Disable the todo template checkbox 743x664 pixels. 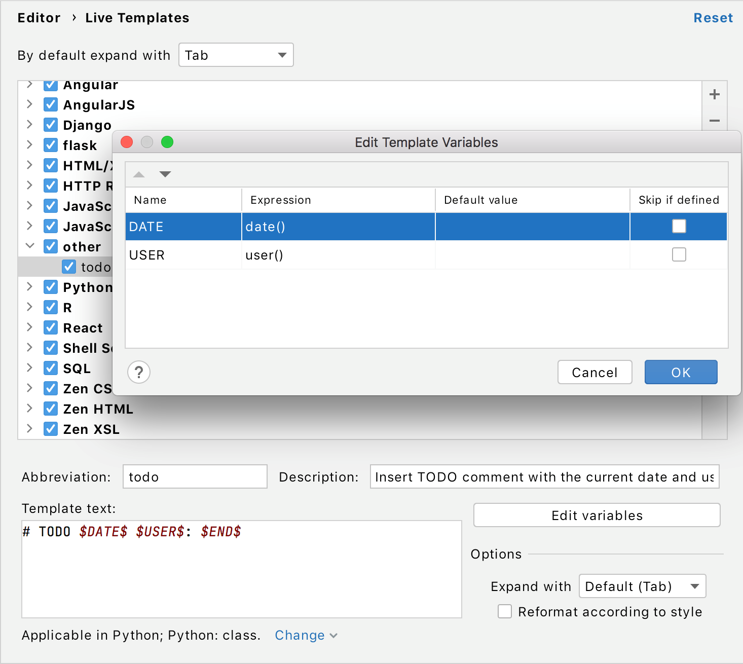pyautogui.click(x=69, y=267)
